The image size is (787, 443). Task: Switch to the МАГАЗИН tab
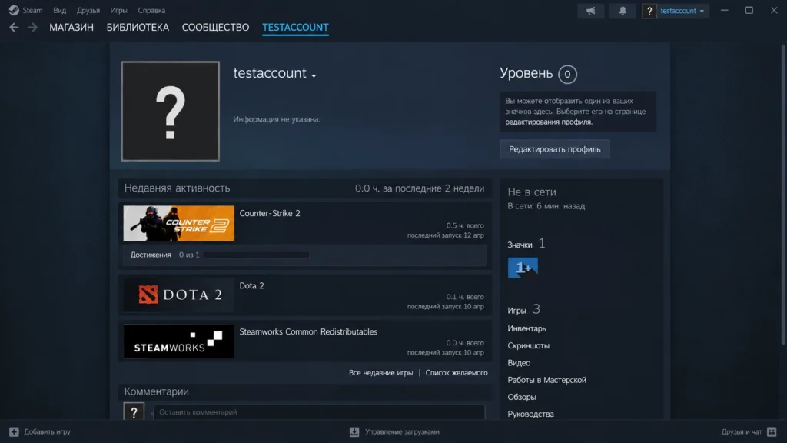(71, 28)
